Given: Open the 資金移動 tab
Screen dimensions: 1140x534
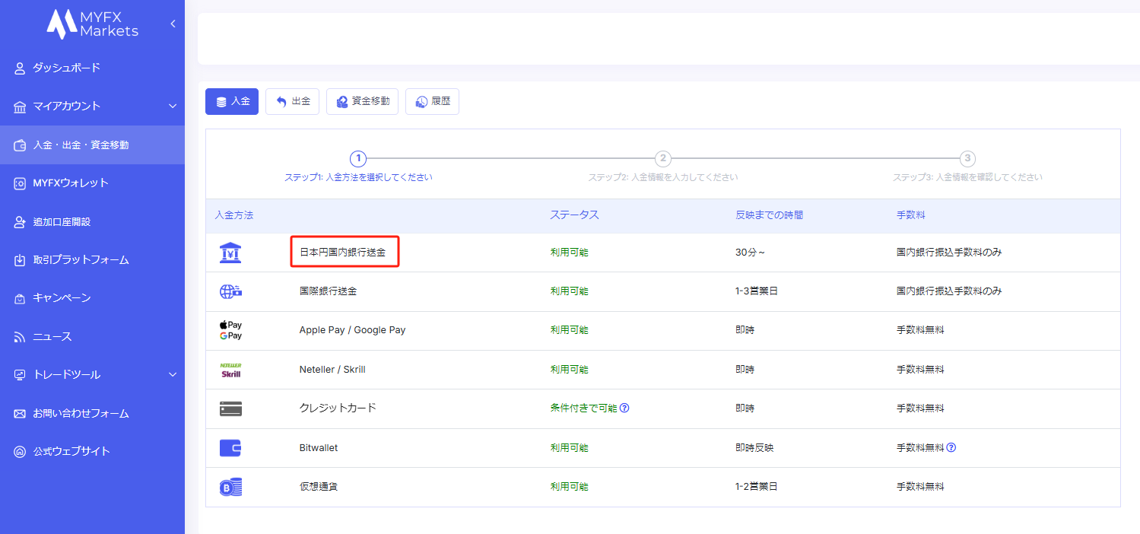Looking at the screenshot, I should pos(362,101).
